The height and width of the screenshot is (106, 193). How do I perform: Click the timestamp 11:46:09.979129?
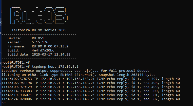point(17,87)
